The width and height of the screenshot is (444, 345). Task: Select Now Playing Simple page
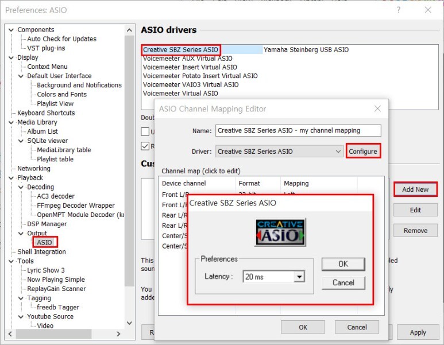tap(56, 280)
